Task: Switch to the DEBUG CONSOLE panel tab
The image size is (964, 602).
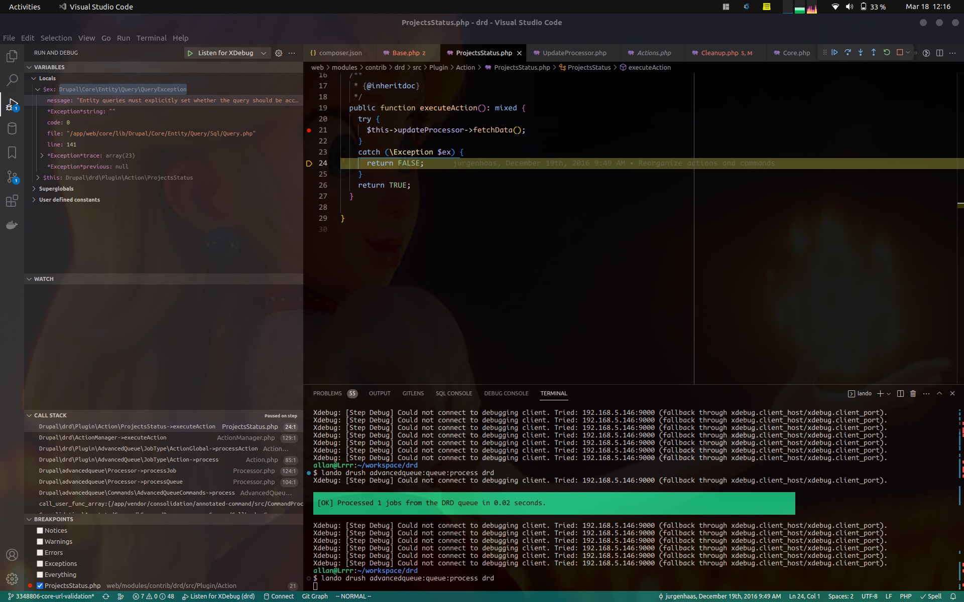Action: tap(506, 394)
